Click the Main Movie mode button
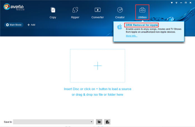Viewport: 195px width, 127px height. (x=14, y=25)
